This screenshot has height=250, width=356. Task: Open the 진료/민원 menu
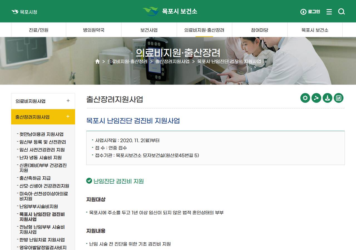pyautogui.click(x=39, y=30)
